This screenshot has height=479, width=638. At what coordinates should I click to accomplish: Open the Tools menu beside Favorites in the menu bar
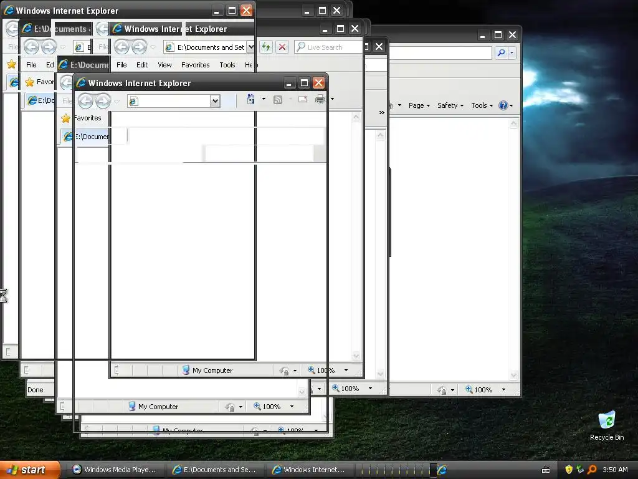pyautogui.click(x=227, y=65)
